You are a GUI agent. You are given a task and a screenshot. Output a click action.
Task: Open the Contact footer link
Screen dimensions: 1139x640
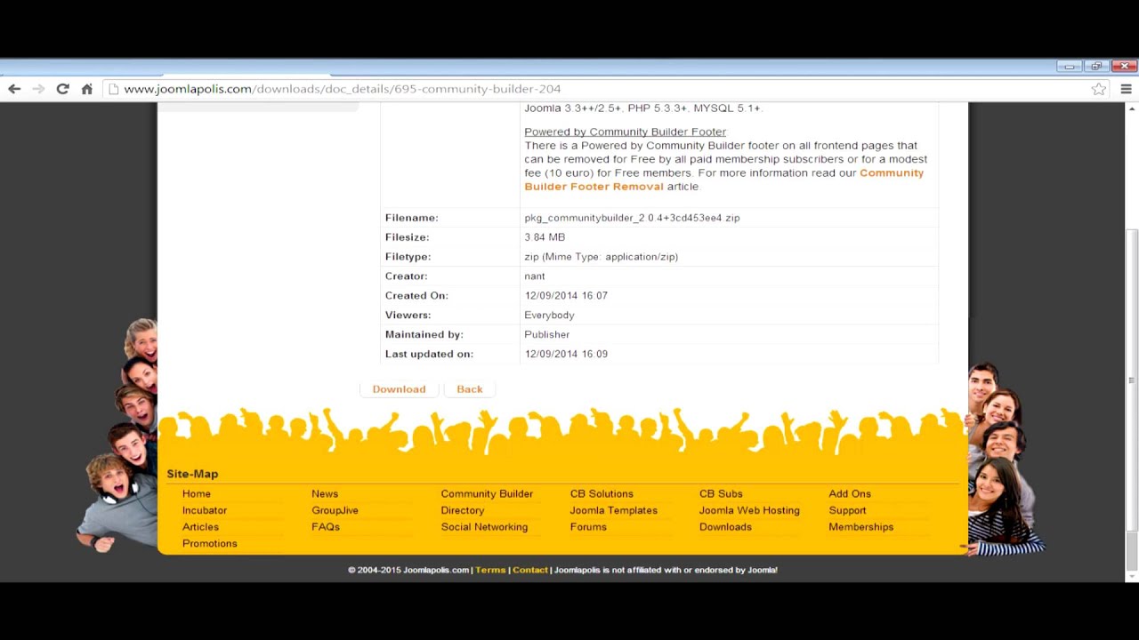[529, 570]
